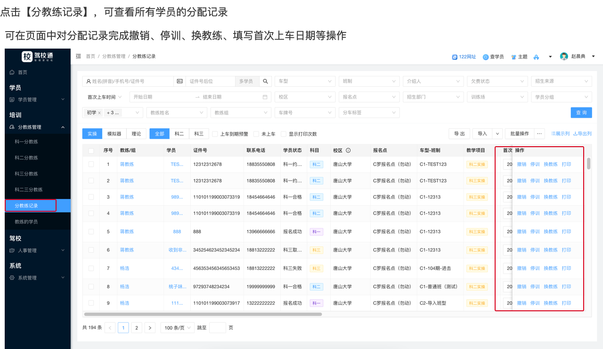Switch to the 理论 tab
Image resolution: width=603 pixels, height=349 pixels.
[136, 133]
